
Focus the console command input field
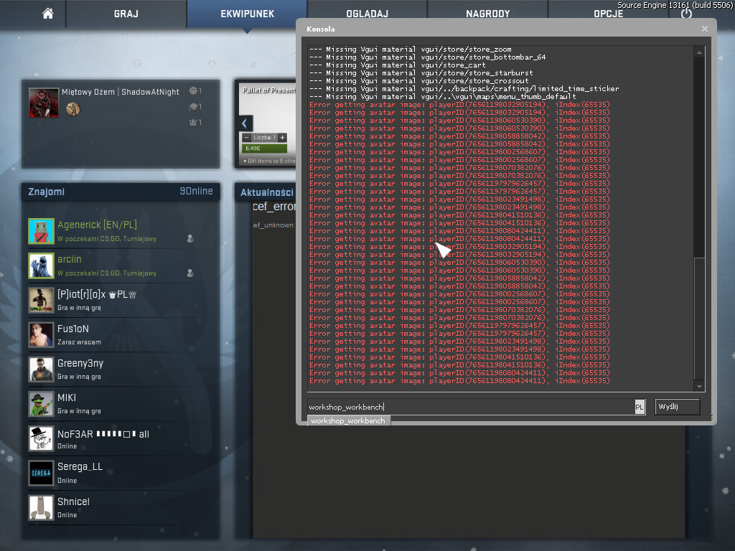coord(471,407)
